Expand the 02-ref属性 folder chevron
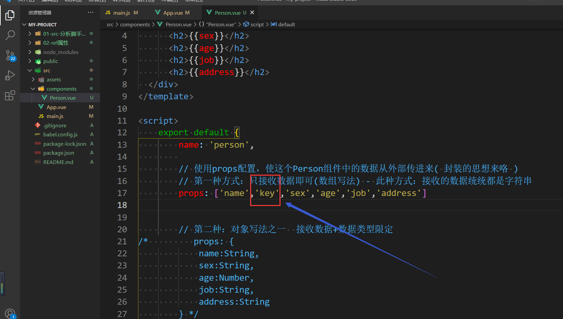This screenshot has height=319, width=563. [x=30, y=43]
